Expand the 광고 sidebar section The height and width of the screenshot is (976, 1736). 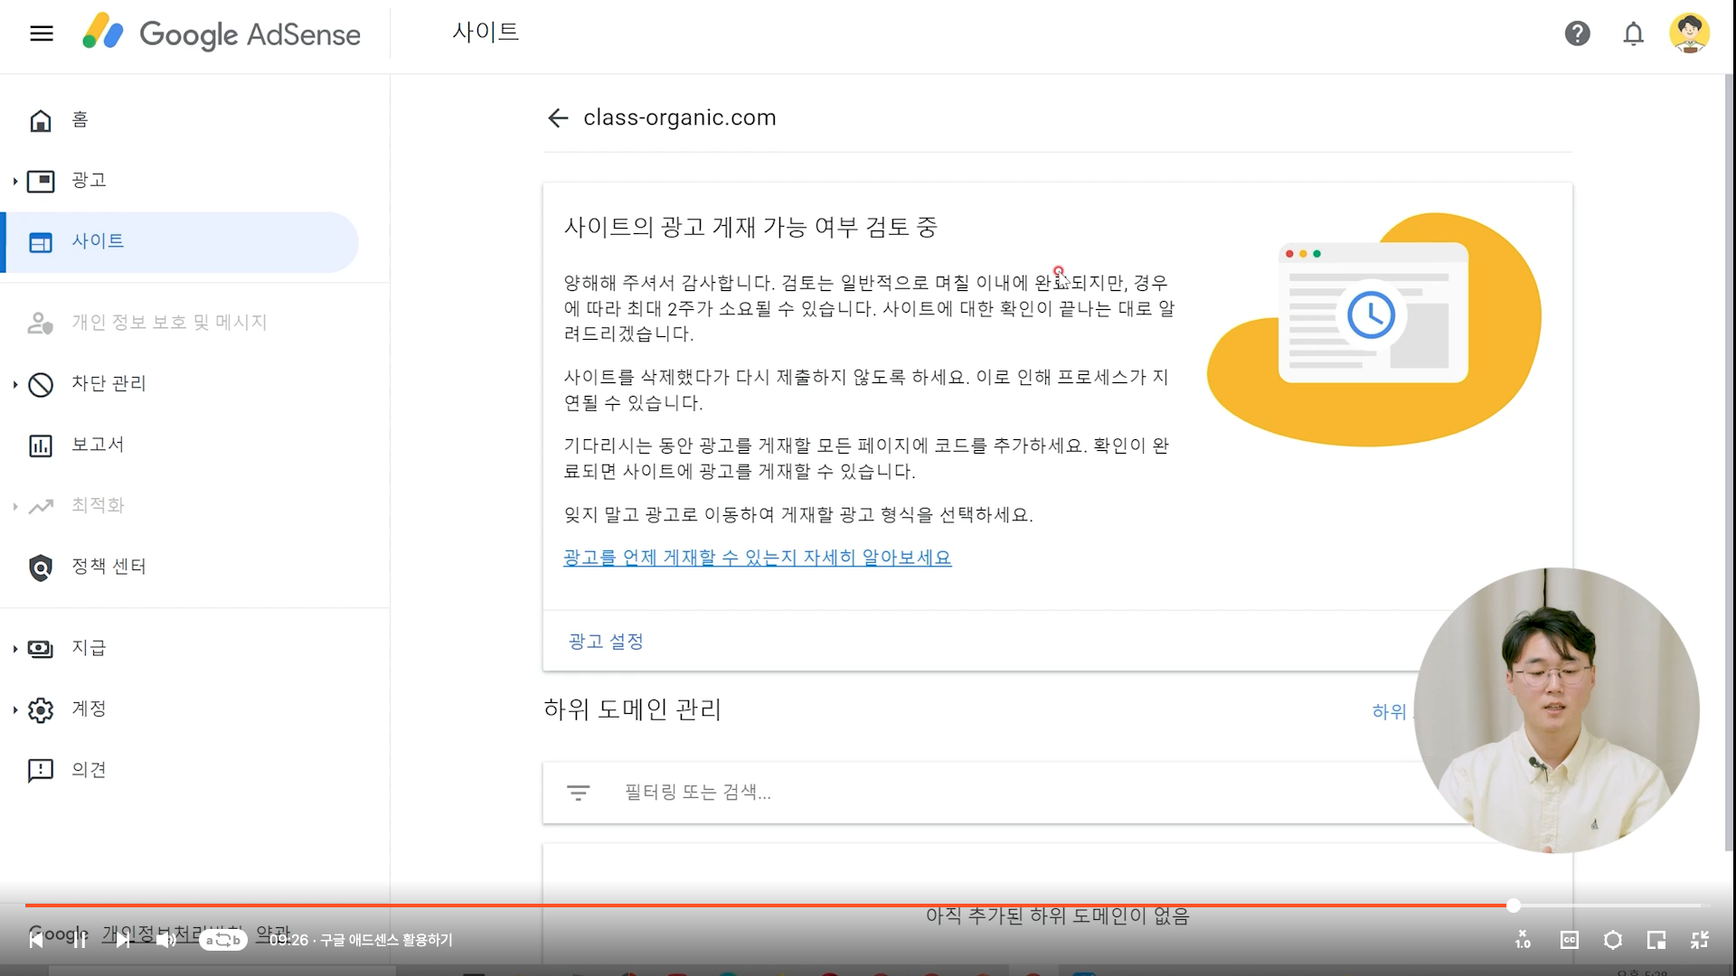[15, 181]
